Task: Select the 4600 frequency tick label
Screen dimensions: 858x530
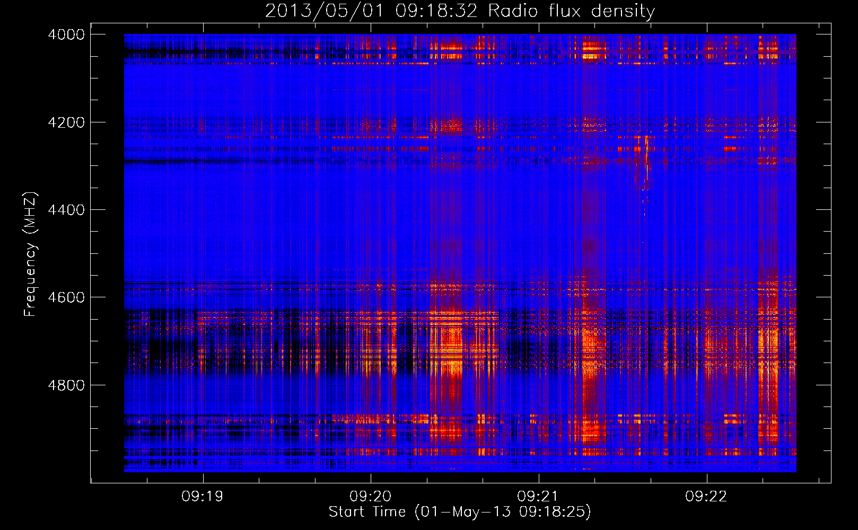Action: coord(66,297)
